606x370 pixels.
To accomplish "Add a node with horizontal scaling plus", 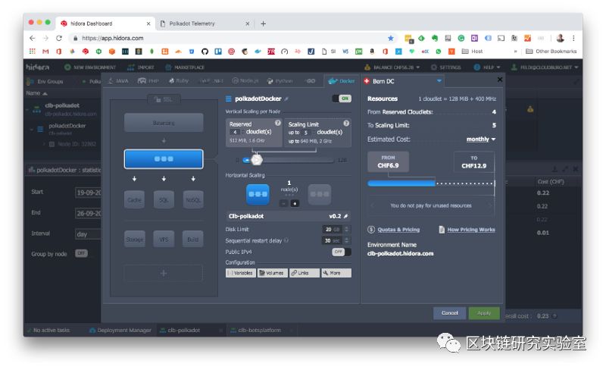I will [x=295, y=203].
